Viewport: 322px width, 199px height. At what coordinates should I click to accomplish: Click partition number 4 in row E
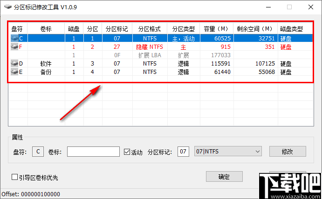click(x=92, y=72)
